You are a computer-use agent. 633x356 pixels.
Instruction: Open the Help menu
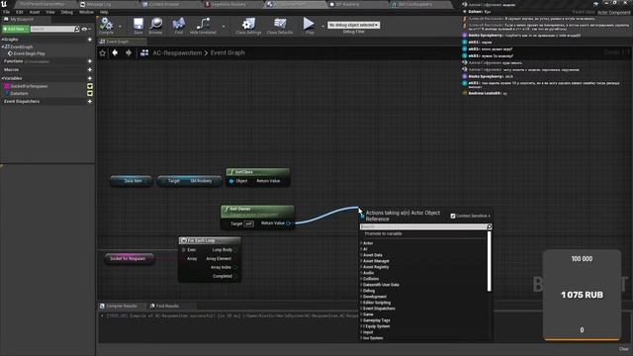[x=104, y=12]
